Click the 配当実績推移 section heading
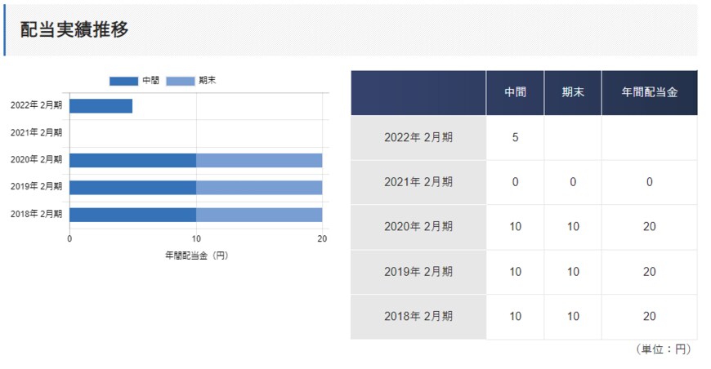This screenshot has height=369, width=711. [x=74, y=29]
